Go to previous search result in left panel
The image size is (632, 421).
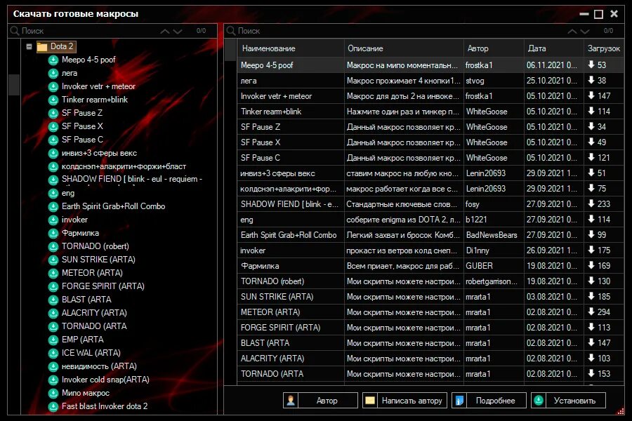point(165,31)
